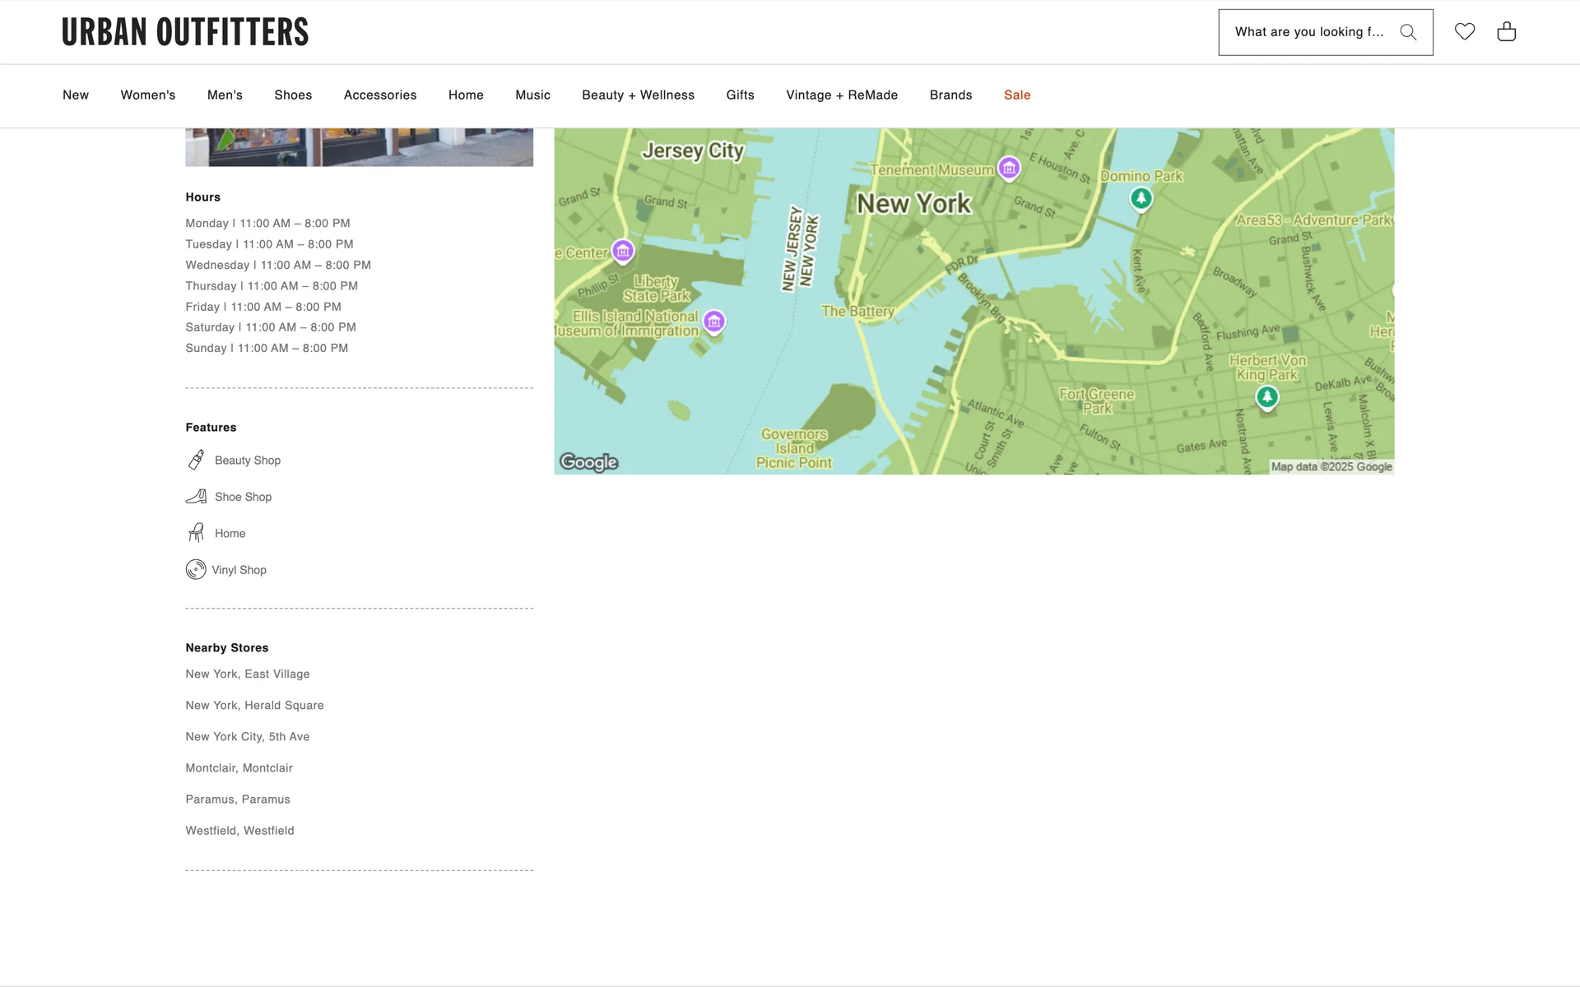The height and width of the screenshot is (987, 1580).
Task: Click the Tenement Museum map marker
Action: click(x=1009, y=168)
